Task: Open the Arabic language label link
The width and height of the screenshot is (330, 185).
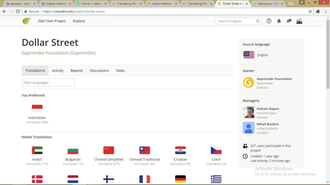Action: pyautogui.click(x=37, y=159)
